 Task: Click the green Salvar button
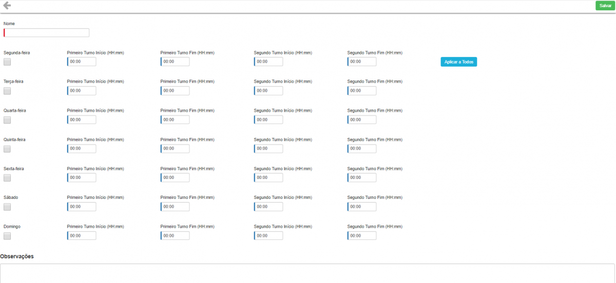point(605,6)
